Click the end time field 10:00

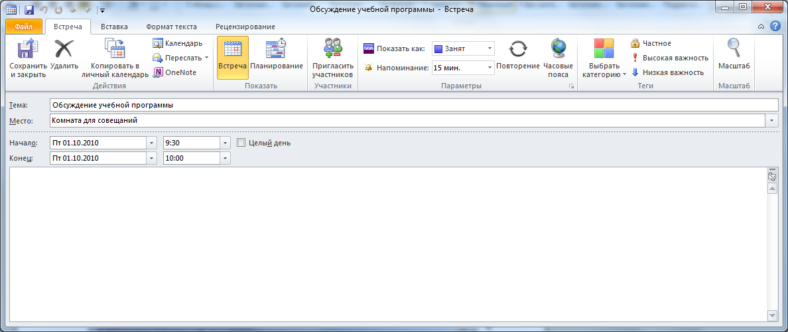(192, 158)
